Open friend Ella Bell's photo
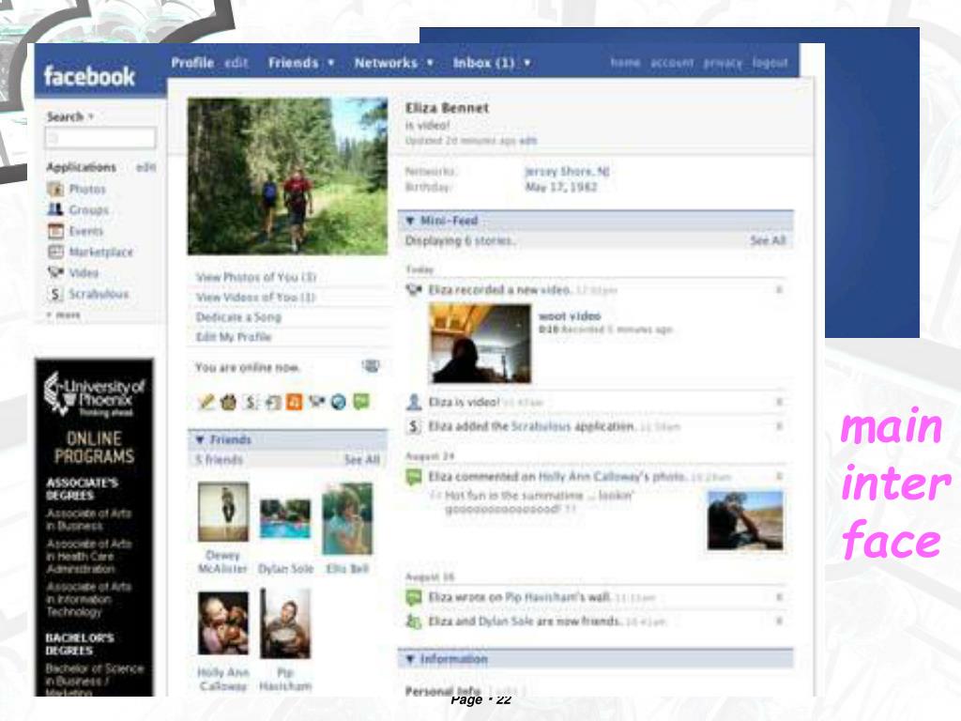Image resolution: width=961 pixels, height=721 pixels. [347, 518]
